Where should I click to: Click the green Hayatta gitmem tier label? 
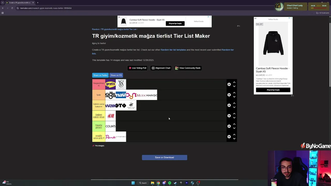(x=99, y=126)
